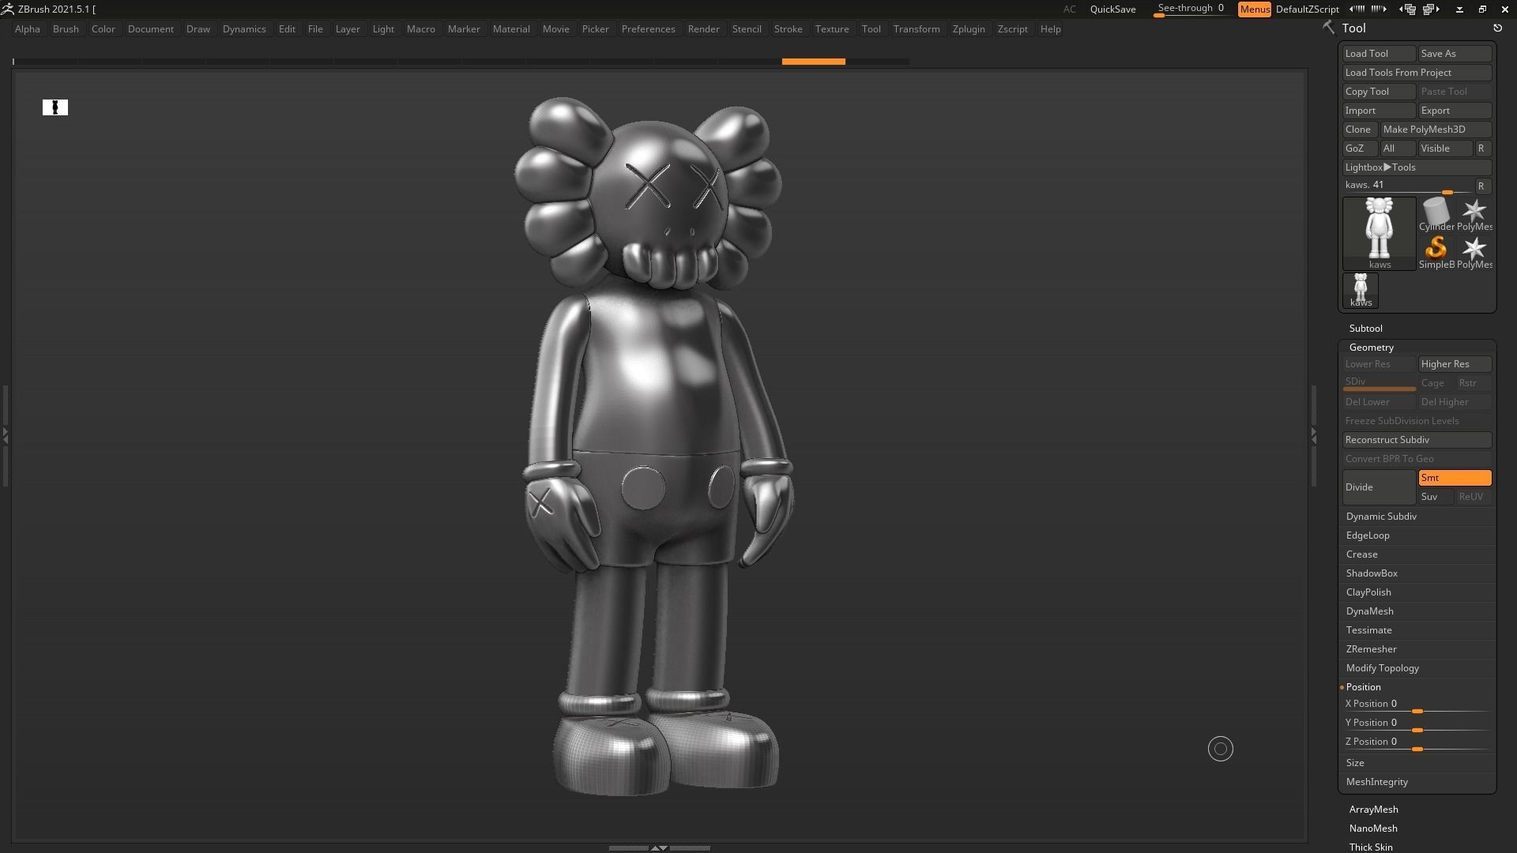Click the bottom tray divider arrows
The width and height of the screenshot is (1517, 853).
(x=659, y=847)
